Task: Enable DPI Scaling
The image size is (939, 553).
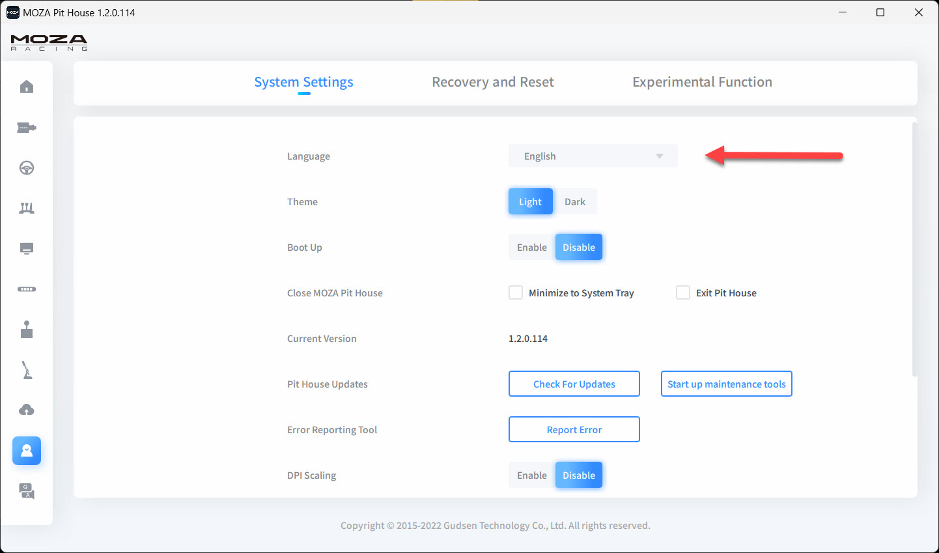Action: pyautogui.click(x=531, y=475)
